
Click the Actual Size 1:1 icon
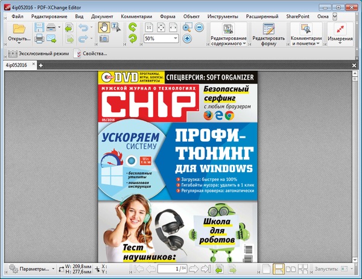tap(149, 28)
